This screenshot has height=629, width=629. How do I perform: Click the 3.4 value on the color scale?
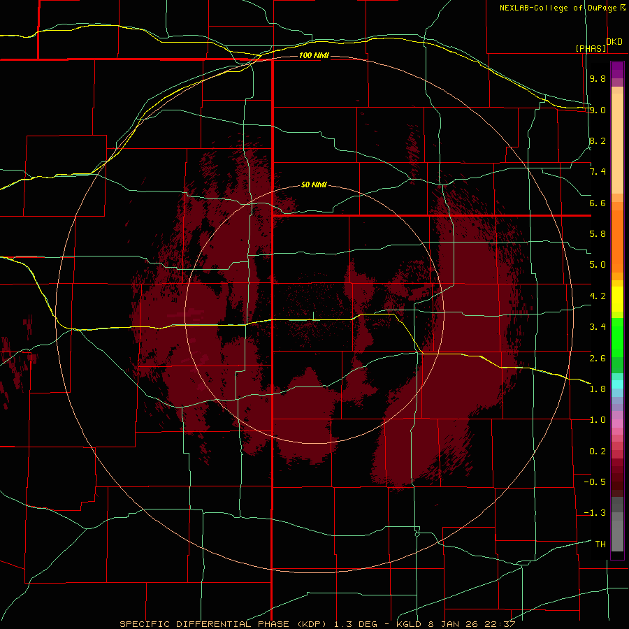click(x=598, y=327)
